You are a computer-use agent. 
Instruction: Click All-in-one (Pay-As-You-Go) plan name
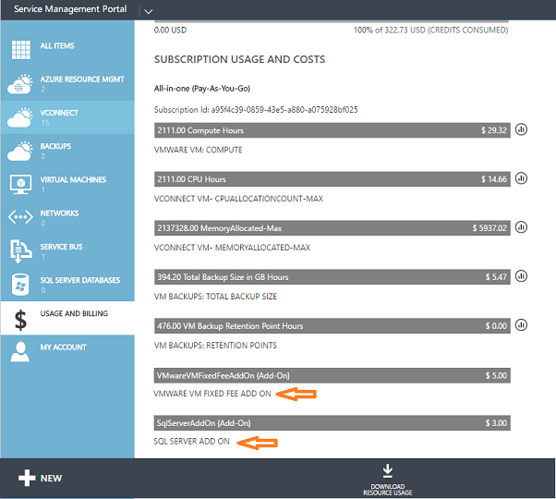click(x=202, y=89)
